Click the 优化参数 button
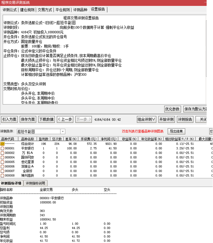The height and width of the screenshot is (243, 213). click(173, 109)
